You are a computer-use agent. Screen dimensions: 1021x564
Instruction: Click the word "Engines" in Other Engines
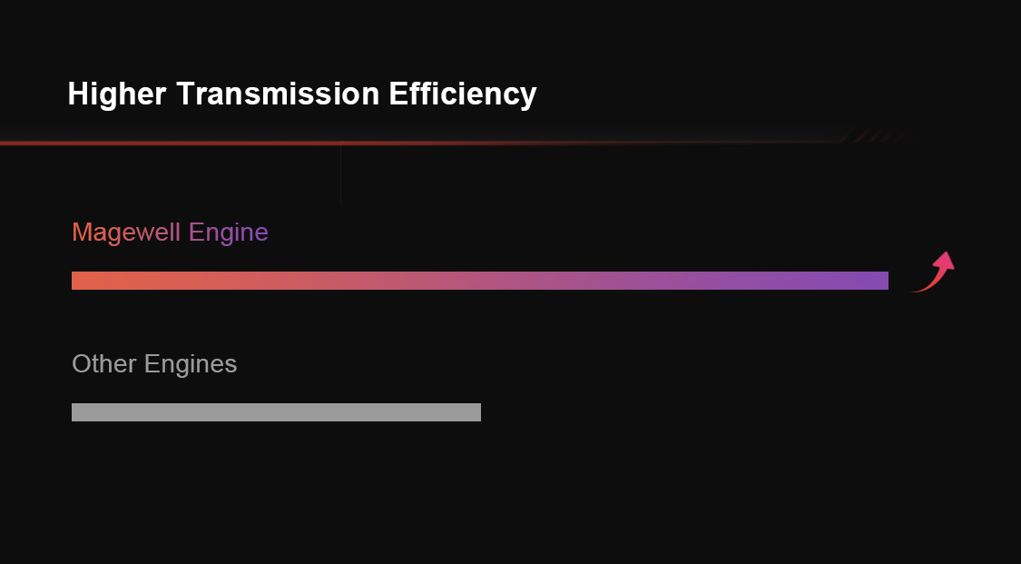(191, 364)
